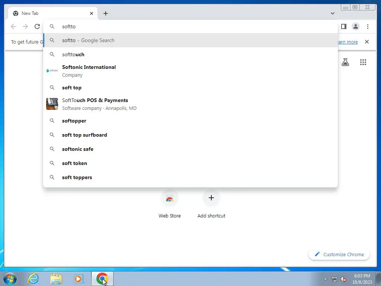Click the magnifier icon beside soft token
381x286 pixels.
[x=52, y=163]
